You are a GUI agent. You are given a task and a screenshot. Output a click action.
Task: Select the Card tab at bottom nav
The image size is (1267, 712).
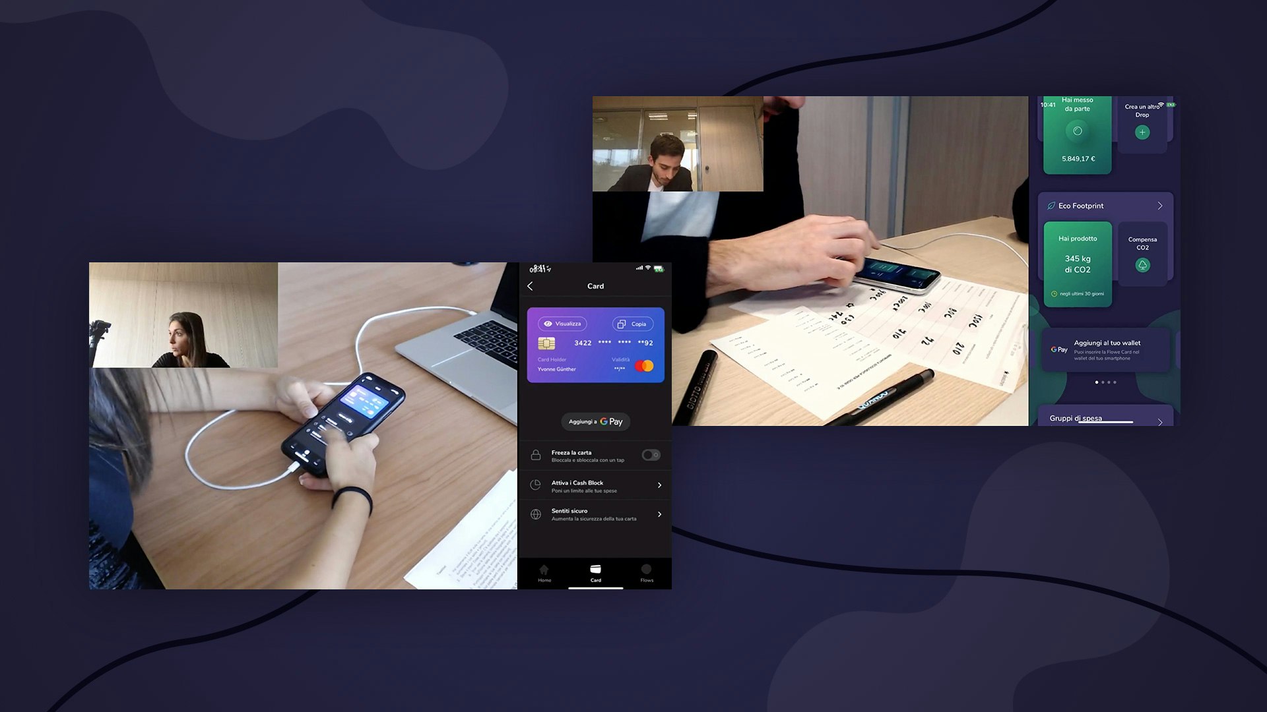pyautogui.click(x=595, y=573)
